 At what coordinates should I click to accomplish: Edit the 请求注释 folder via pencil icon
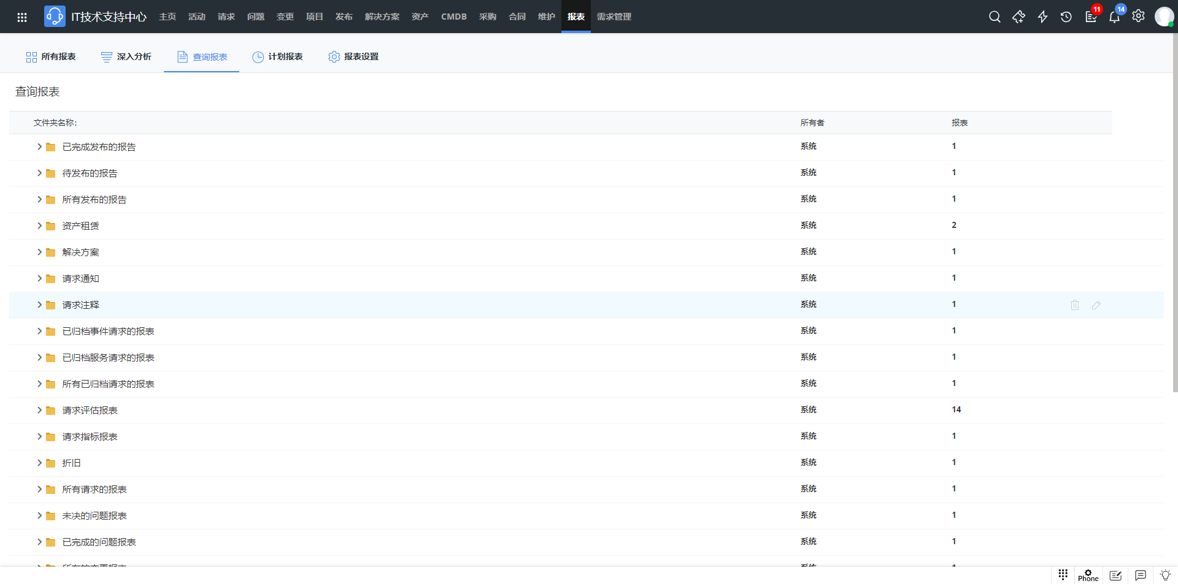click(1096, 305)
